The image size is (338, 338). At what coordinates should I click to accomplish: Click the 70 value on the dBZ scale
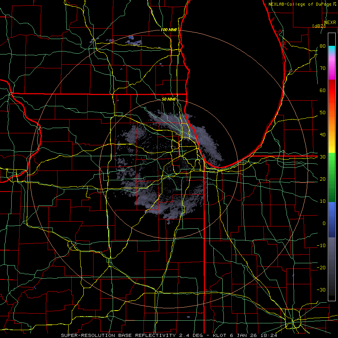point(323,68)
